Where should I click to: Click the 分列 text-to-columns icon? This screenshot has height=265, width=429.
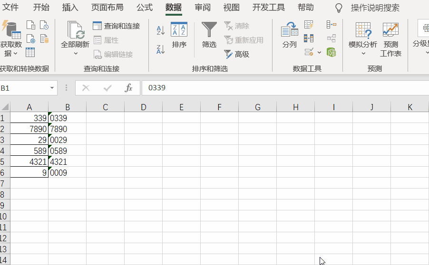tap(290, 35)
